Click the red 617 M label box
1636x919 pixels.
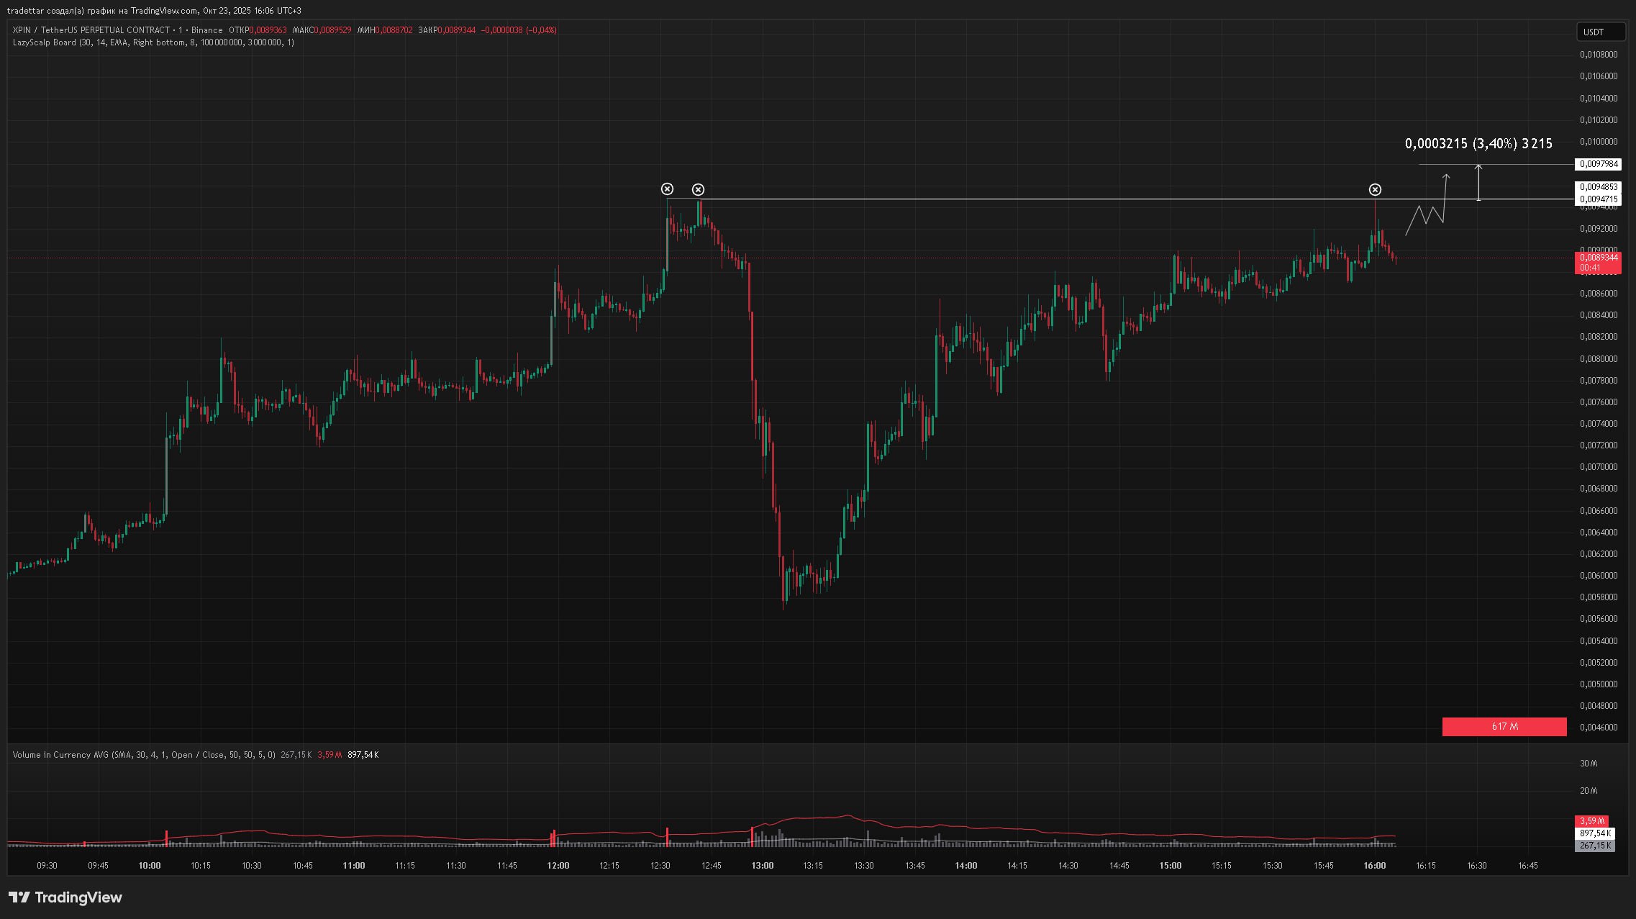pyautogui.click(x=1504, y=727)
